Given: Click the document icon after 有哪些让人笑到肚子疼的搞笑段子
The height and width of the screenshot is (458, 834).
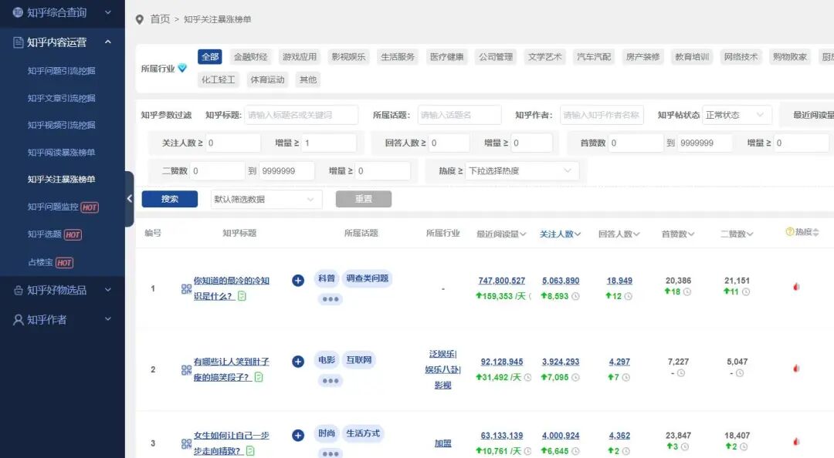Looking at the screenshot, I should click(259, 377).
